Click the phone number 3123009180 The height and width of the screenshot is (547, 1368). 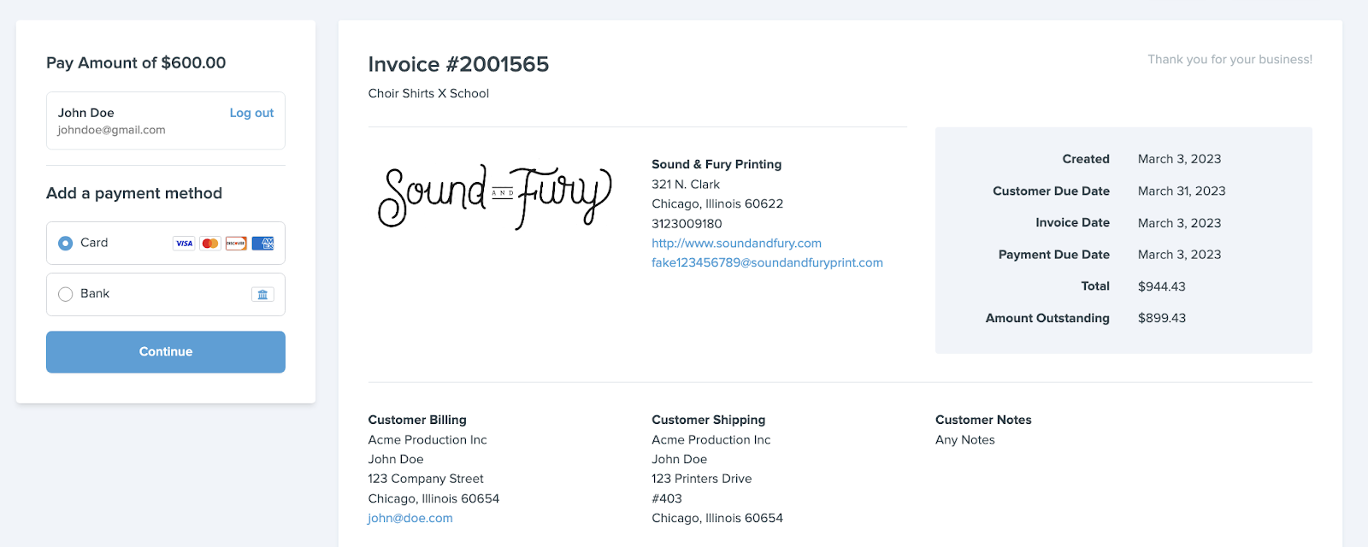(687, 224)
